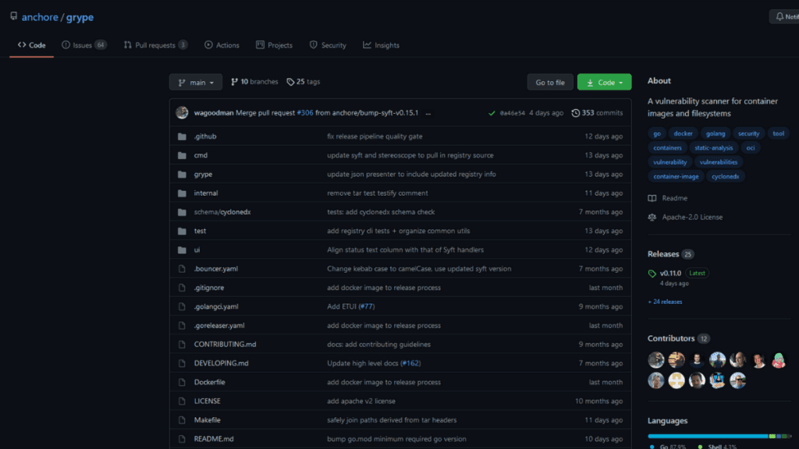
Task: Click the Go segment of Languages bar
Action: (x=708, y=437)
